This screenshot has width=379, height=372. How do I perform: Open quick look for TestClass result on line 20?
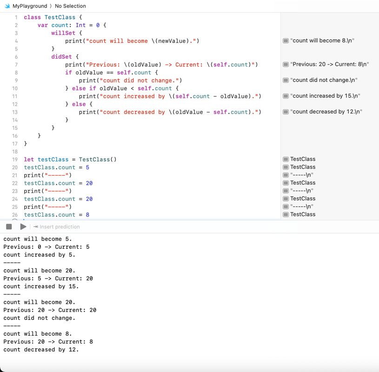click(286, 167)
